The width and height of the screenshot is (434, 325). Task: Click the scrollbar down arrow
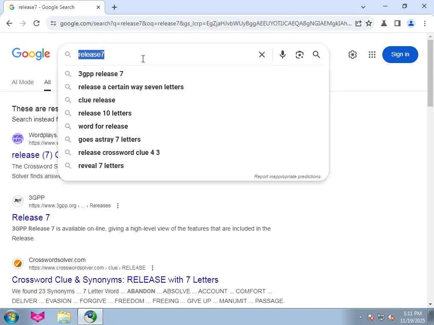[430, 304]
